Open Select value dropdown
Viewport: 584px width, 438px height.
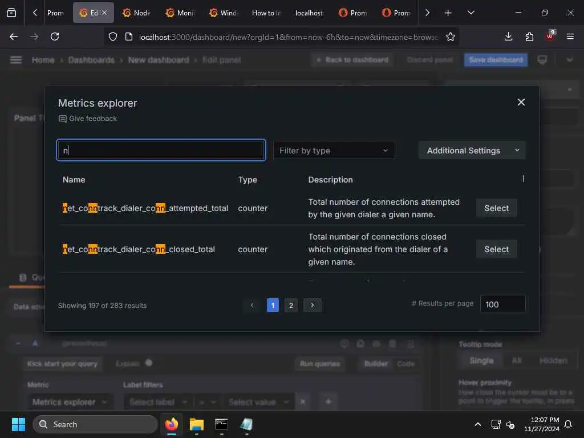(258, 402)
